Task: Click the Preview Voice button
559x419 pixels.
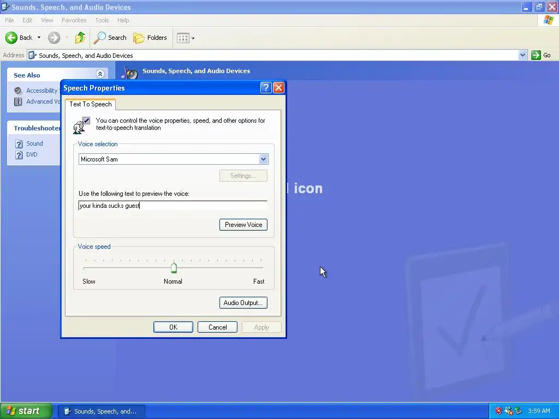Action: tap(243, 225)
